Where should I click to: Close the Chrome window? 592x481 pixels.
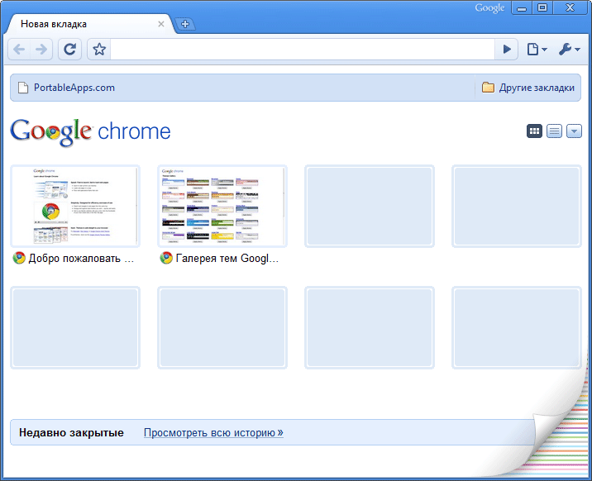(570, 8)
